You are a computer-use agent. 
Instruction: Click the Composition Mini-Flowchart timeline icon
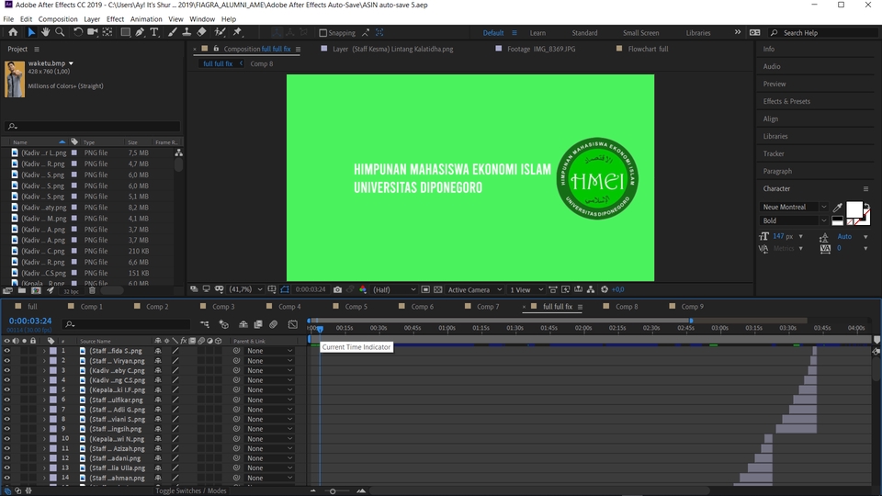(205, 324)
